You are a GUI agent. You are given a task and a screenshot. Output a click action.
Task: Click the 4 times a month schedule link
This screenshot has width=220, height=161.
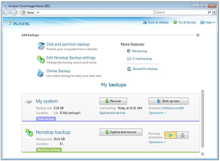click(x=173, y=108)
